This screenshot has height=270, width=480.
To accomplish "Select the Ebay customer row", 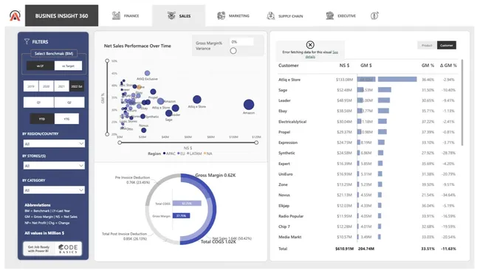I will [367, 111].
